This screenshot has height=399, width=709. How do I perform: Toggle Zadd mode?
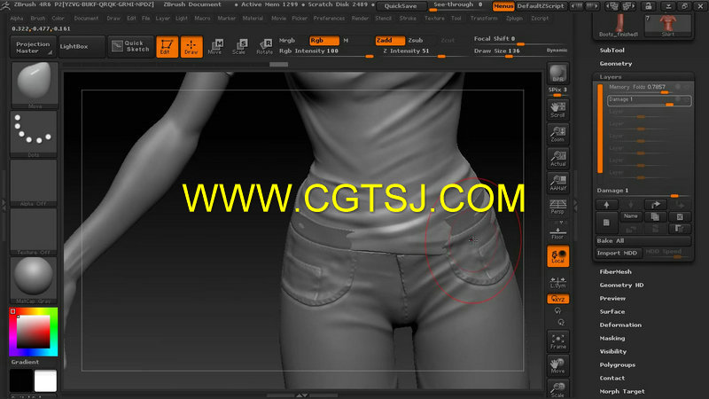tap(390, 40)
